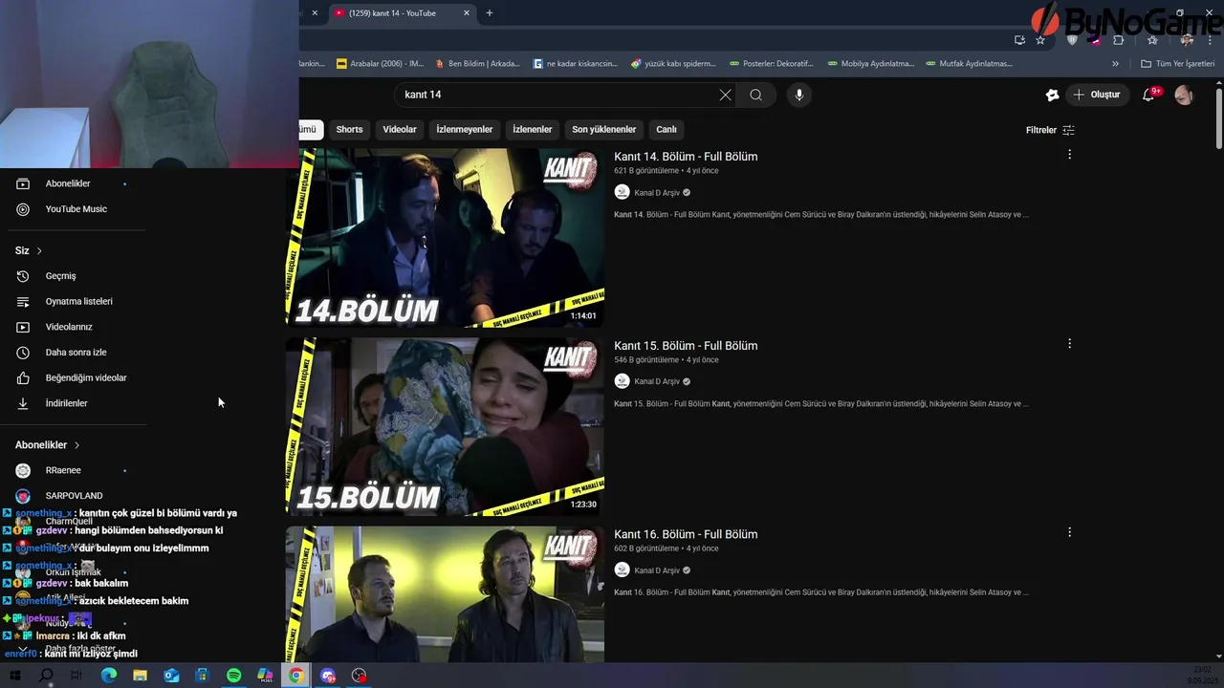Open Kanal D Arşiv channel under Kanıt 14
The width and height of the screenshot is (1224, 688).
[657, 193]
